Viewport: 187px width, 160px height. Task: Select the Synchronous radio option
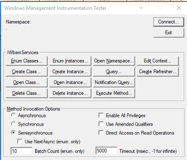pyautogui.click(x=13, y=124)
